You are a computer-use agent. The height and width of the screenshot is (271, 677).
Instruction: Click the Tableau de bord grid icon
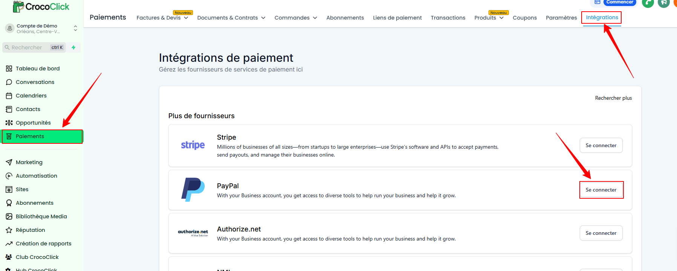[x=9, y=69]
